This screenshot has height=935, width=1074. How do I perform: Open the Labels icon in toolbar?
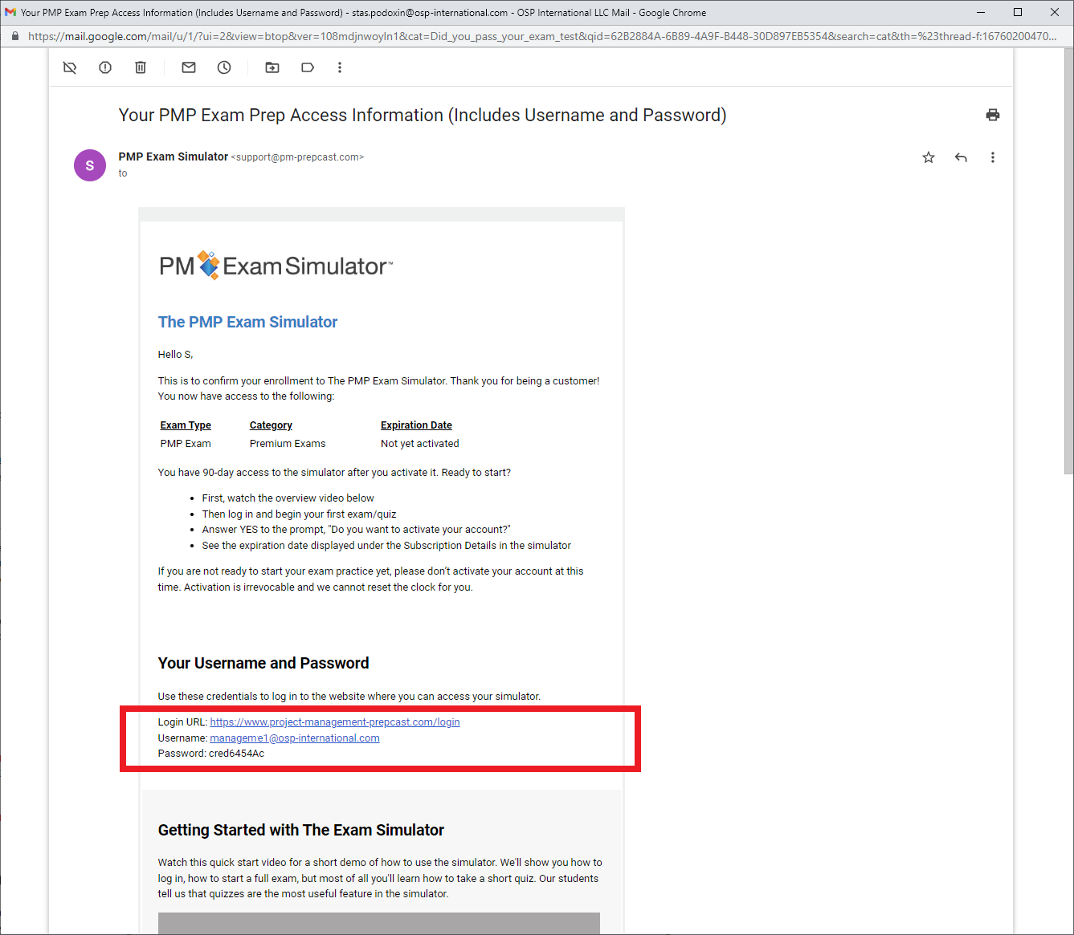coord(308,67)
